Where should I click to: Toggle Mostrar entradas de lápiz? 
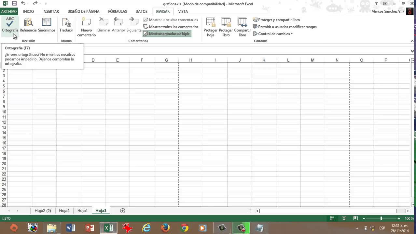167,34
